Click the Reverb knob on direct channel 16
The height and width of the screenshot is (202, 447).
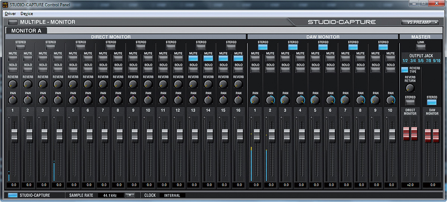[x=238, y=84]
